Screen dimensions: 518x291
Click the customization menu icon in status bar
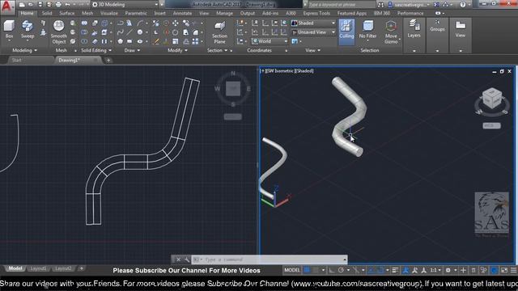[x=513, y=270]
